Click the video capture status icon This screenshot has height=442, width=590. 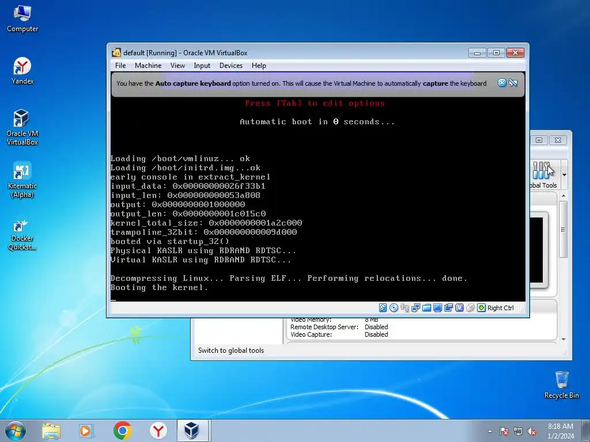click(x=448, y=308)
